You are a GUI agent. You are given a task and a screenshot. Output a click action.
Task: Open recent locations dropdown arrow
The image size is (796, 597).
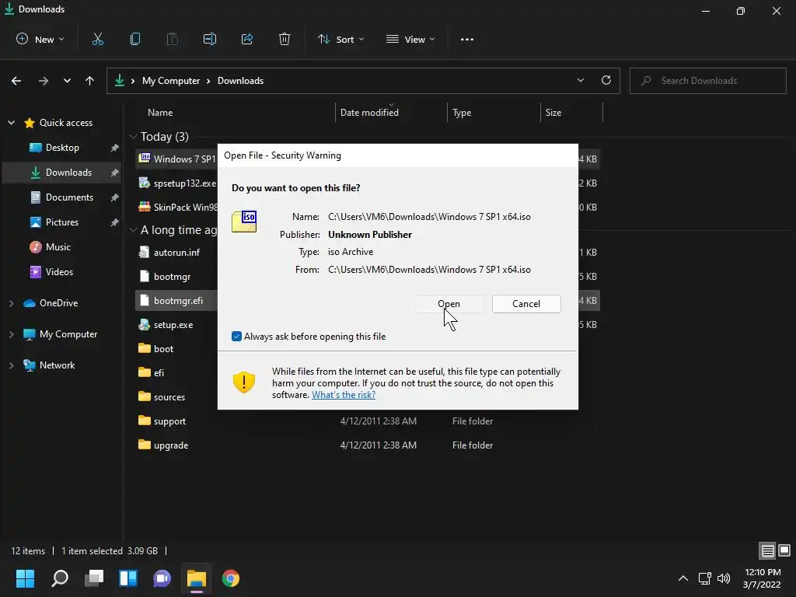pos(67,81)
